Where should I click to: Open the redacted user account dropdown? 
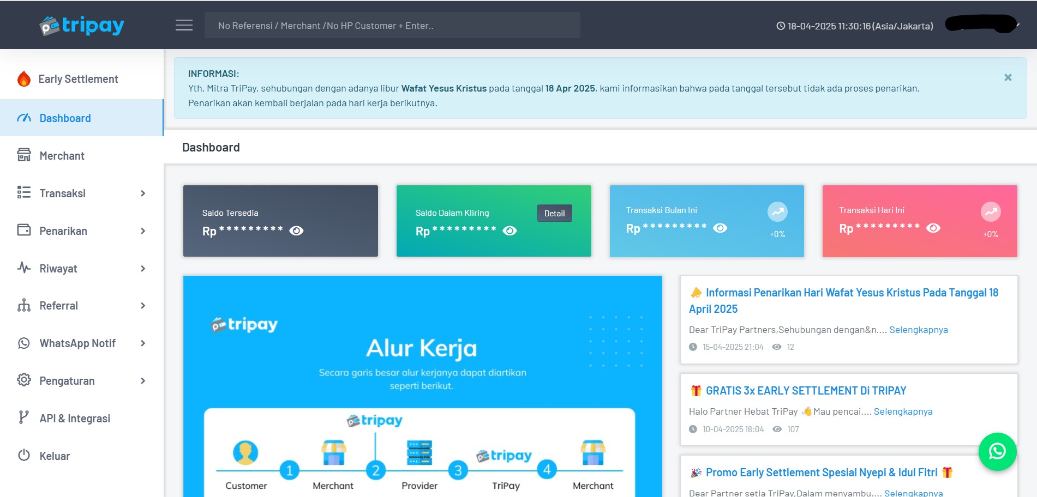pos(982,25)
